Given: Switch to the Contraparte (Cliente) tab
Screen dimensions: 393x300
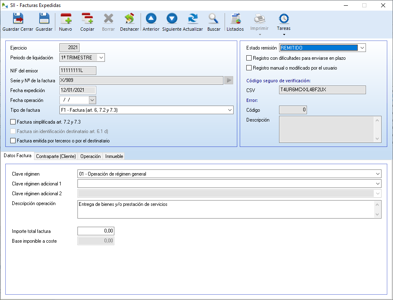Looking at the screenshot, I should [x=56, y=156].
